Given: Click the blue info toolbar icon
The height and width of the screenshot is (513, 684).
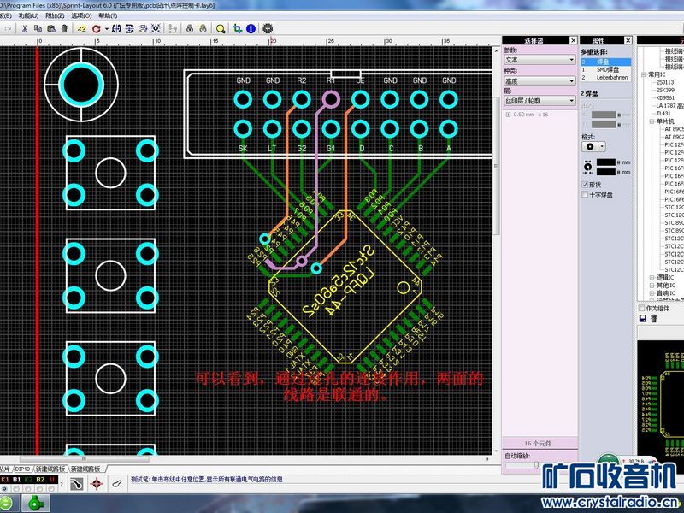Looking at the screenshot, I should [x=251, y=28].
